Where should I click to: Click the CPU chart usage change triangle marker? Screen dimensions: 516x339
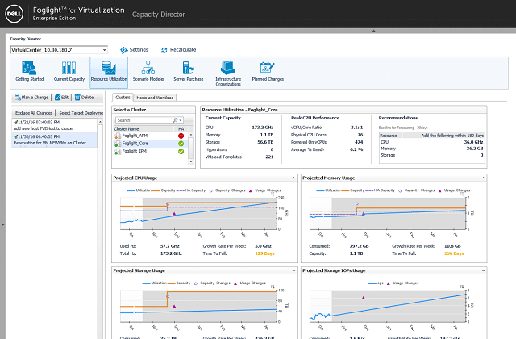tap(174, 214)
